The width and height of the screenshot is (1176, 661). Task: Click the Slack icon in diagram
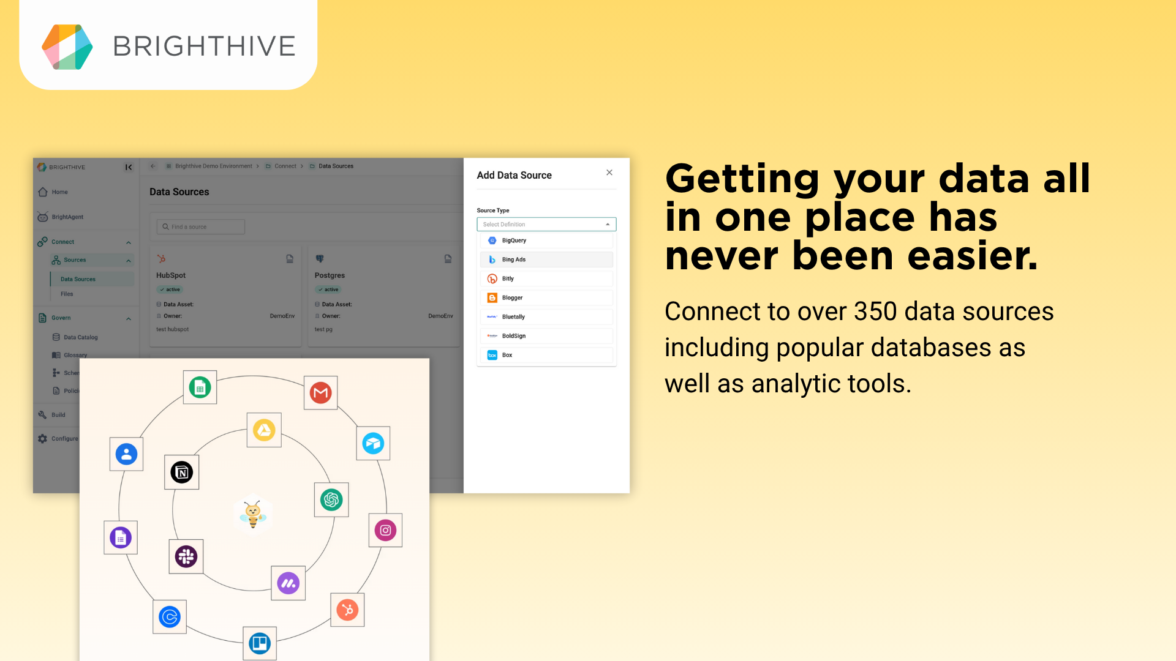pos(186,556)
